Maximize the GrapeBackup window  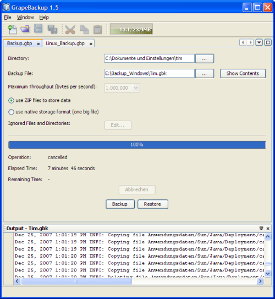pos(257,8)
